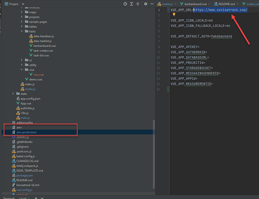Click app.config.json file icon

(18, 99)
